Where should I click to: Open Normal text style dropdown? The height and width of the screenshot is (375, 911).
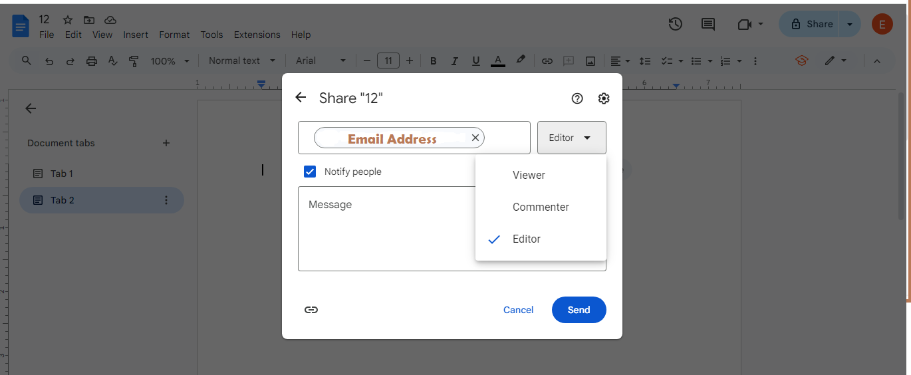tap(241, 61)
